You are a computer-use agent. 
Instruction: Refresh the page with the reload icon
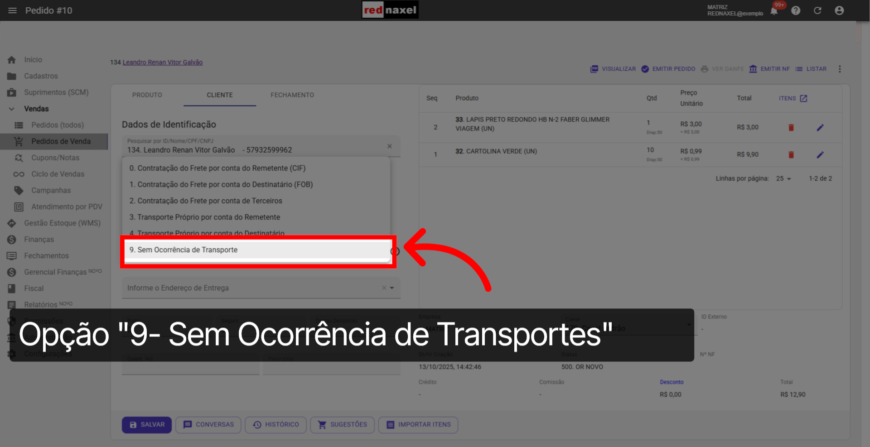[x=817, y=10]
